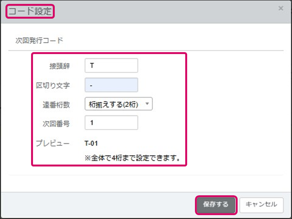This screenshot has height=219, width=292.
Task: Open the 連番桁数 dropdown list
Action: tap(118, 104)
